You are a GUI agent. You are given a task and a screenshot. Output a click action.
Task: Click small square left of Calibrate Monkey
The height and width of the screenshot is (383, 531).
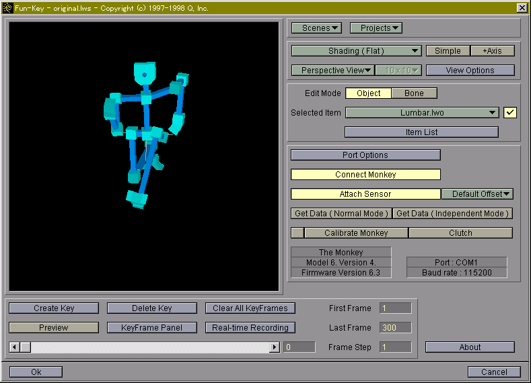coord(297,233)
